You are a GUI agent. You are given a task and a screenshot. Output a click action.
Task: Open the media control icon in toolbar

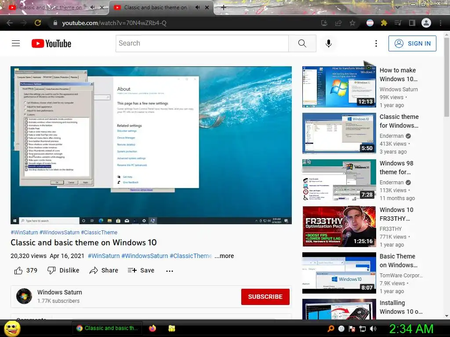point(398,23)
